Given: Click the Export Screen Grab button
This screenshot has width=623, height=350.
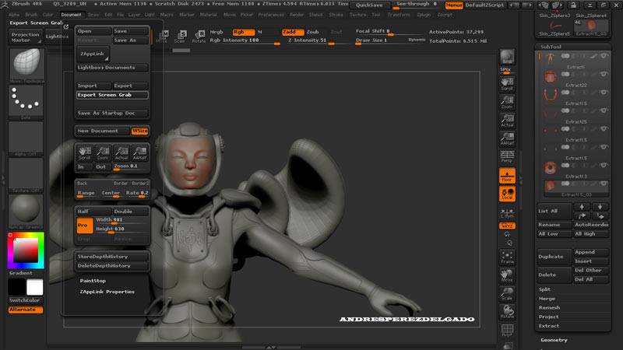Looking at the screenshot, I should point(112,95).
